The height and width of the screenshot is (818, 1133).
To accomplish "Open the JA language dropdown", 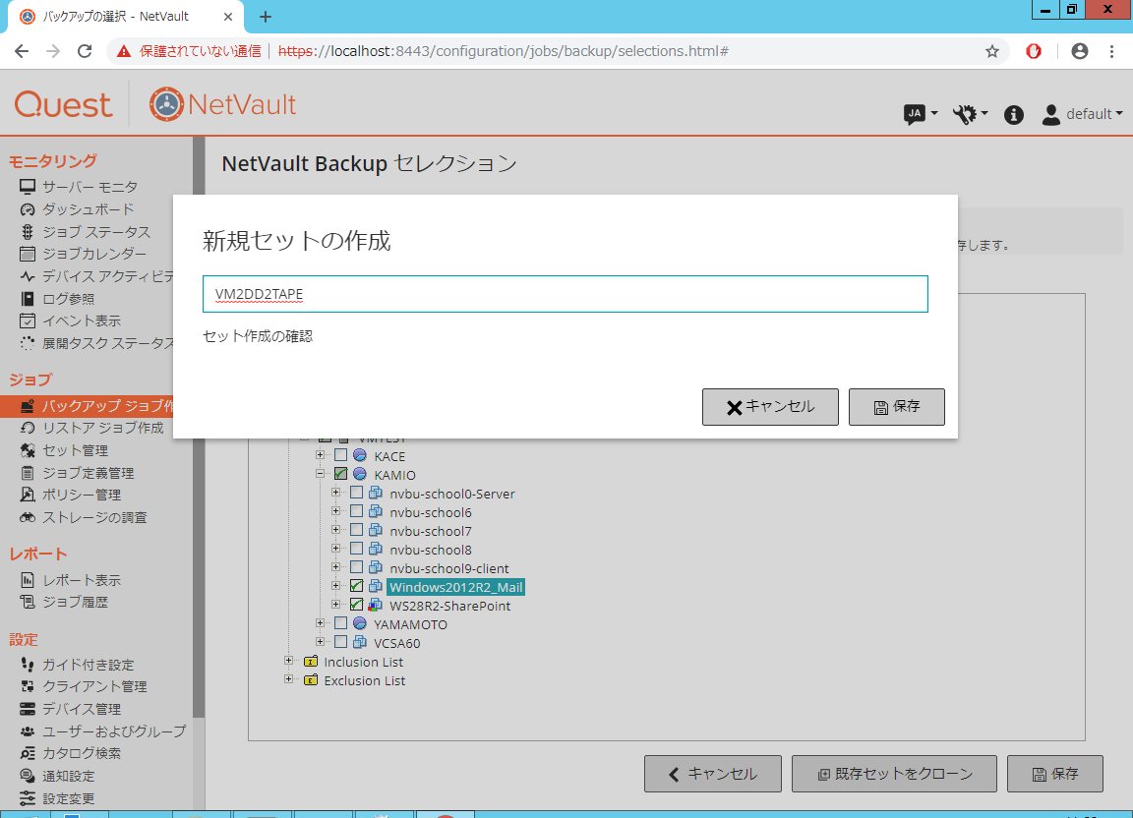I will point(921,114).
